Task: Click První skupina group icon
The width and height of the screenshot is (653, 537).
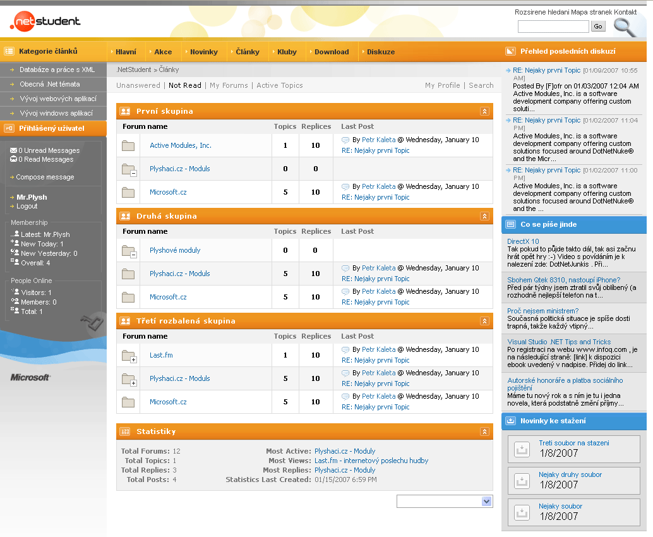Action: point(125,111)
